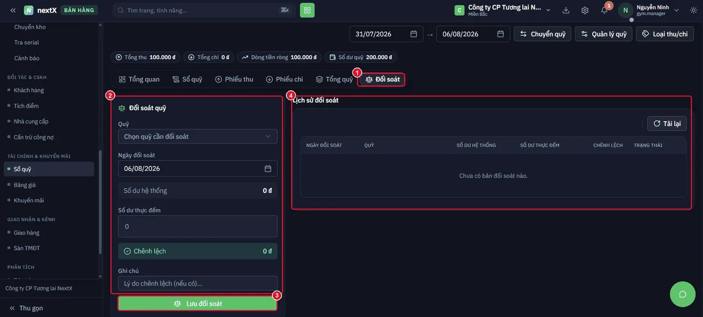Switch to the Sổ quỹ tab
703x317 pixels.
(187, 79)
